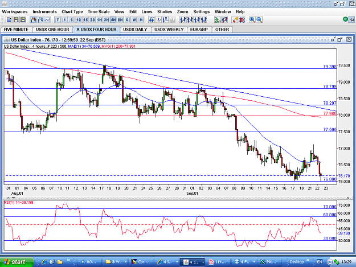Zoom out with magnifier minus icon
Screen dimensions: 356x267
[259, 20]
